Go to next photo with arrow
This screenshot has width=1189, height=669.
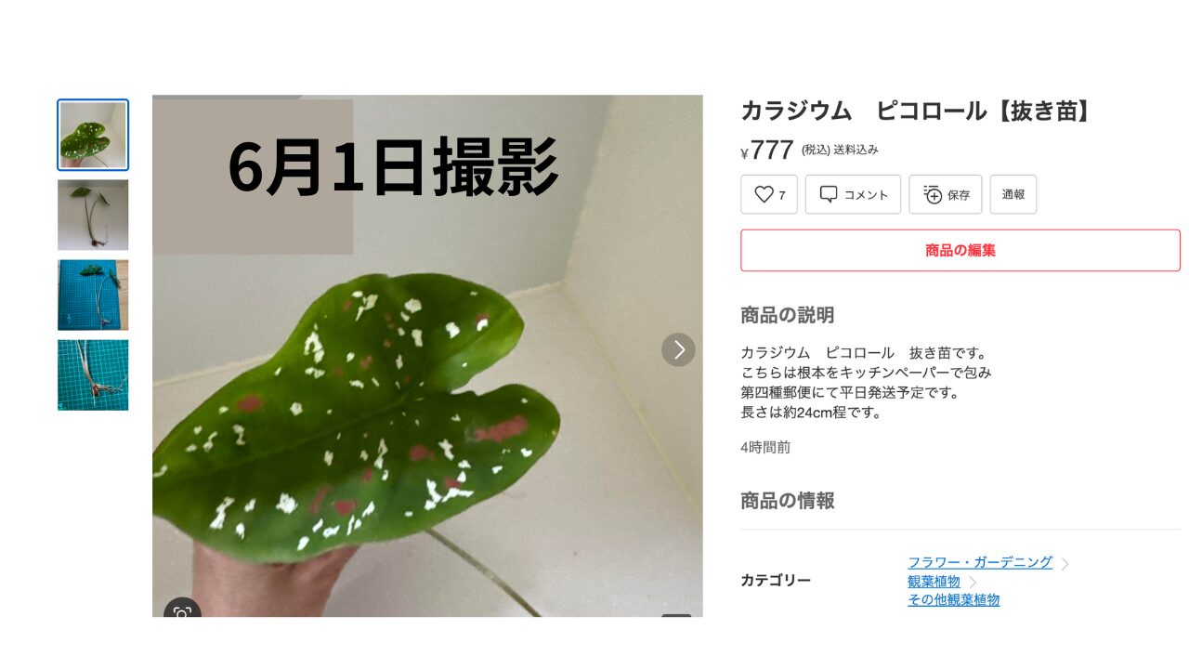[678, 349]
